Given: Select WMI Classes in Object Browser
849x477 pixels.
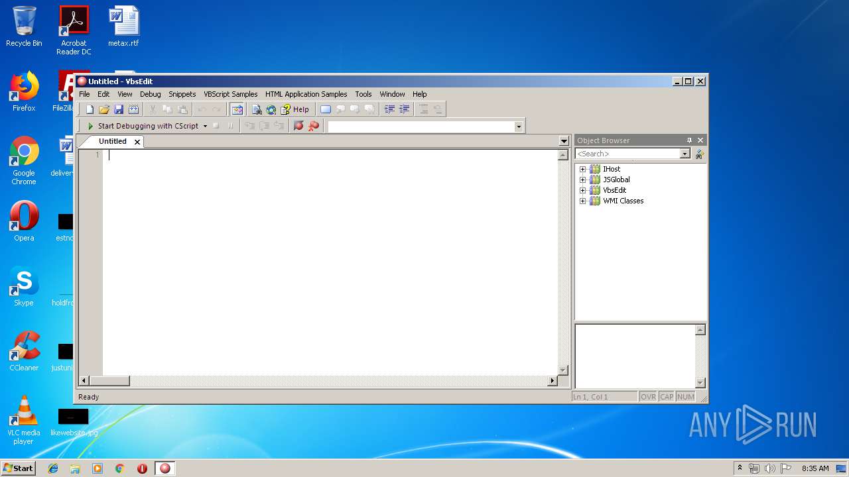Looking at the screenshot, I should pyautogui.click(x=623, y=201).
